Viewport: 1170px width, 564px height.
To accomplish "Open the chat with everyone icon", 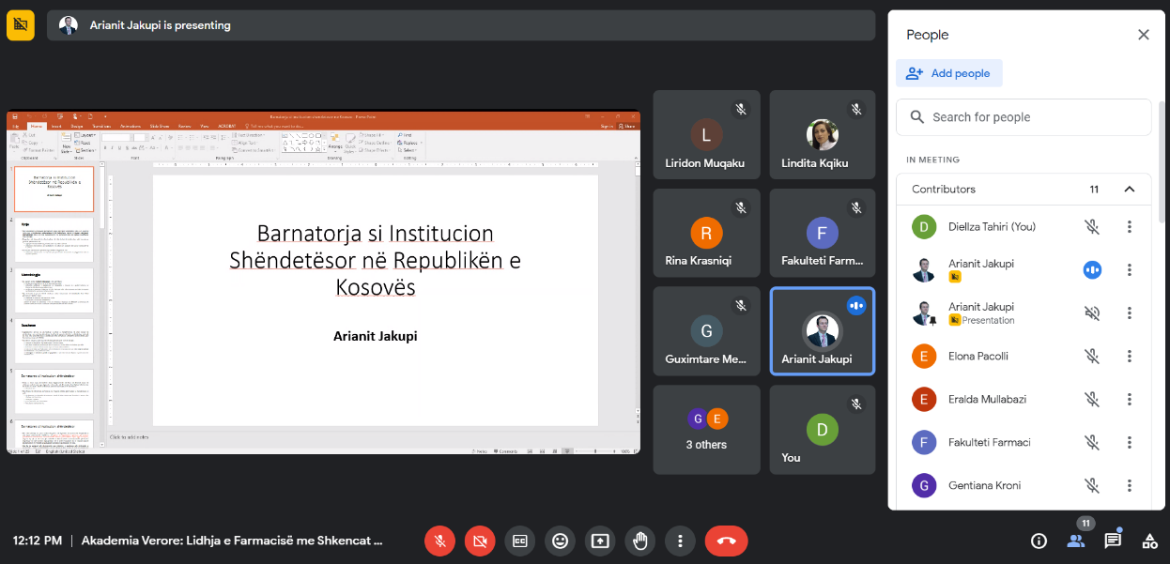I will (1113, 541).
